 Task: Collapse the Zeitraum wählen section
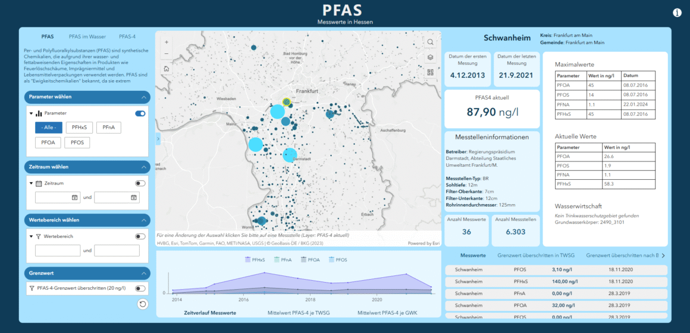click(143, 167)
